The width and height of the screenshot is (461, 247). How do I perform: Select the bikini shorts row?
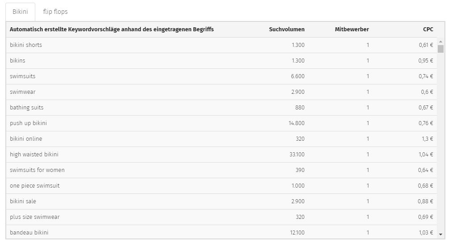point(222,45)
